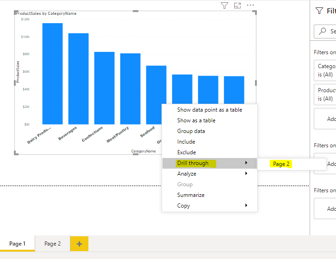Select the Dairy Products bar
The image size is (336, 259).
(x=52, y=74)
